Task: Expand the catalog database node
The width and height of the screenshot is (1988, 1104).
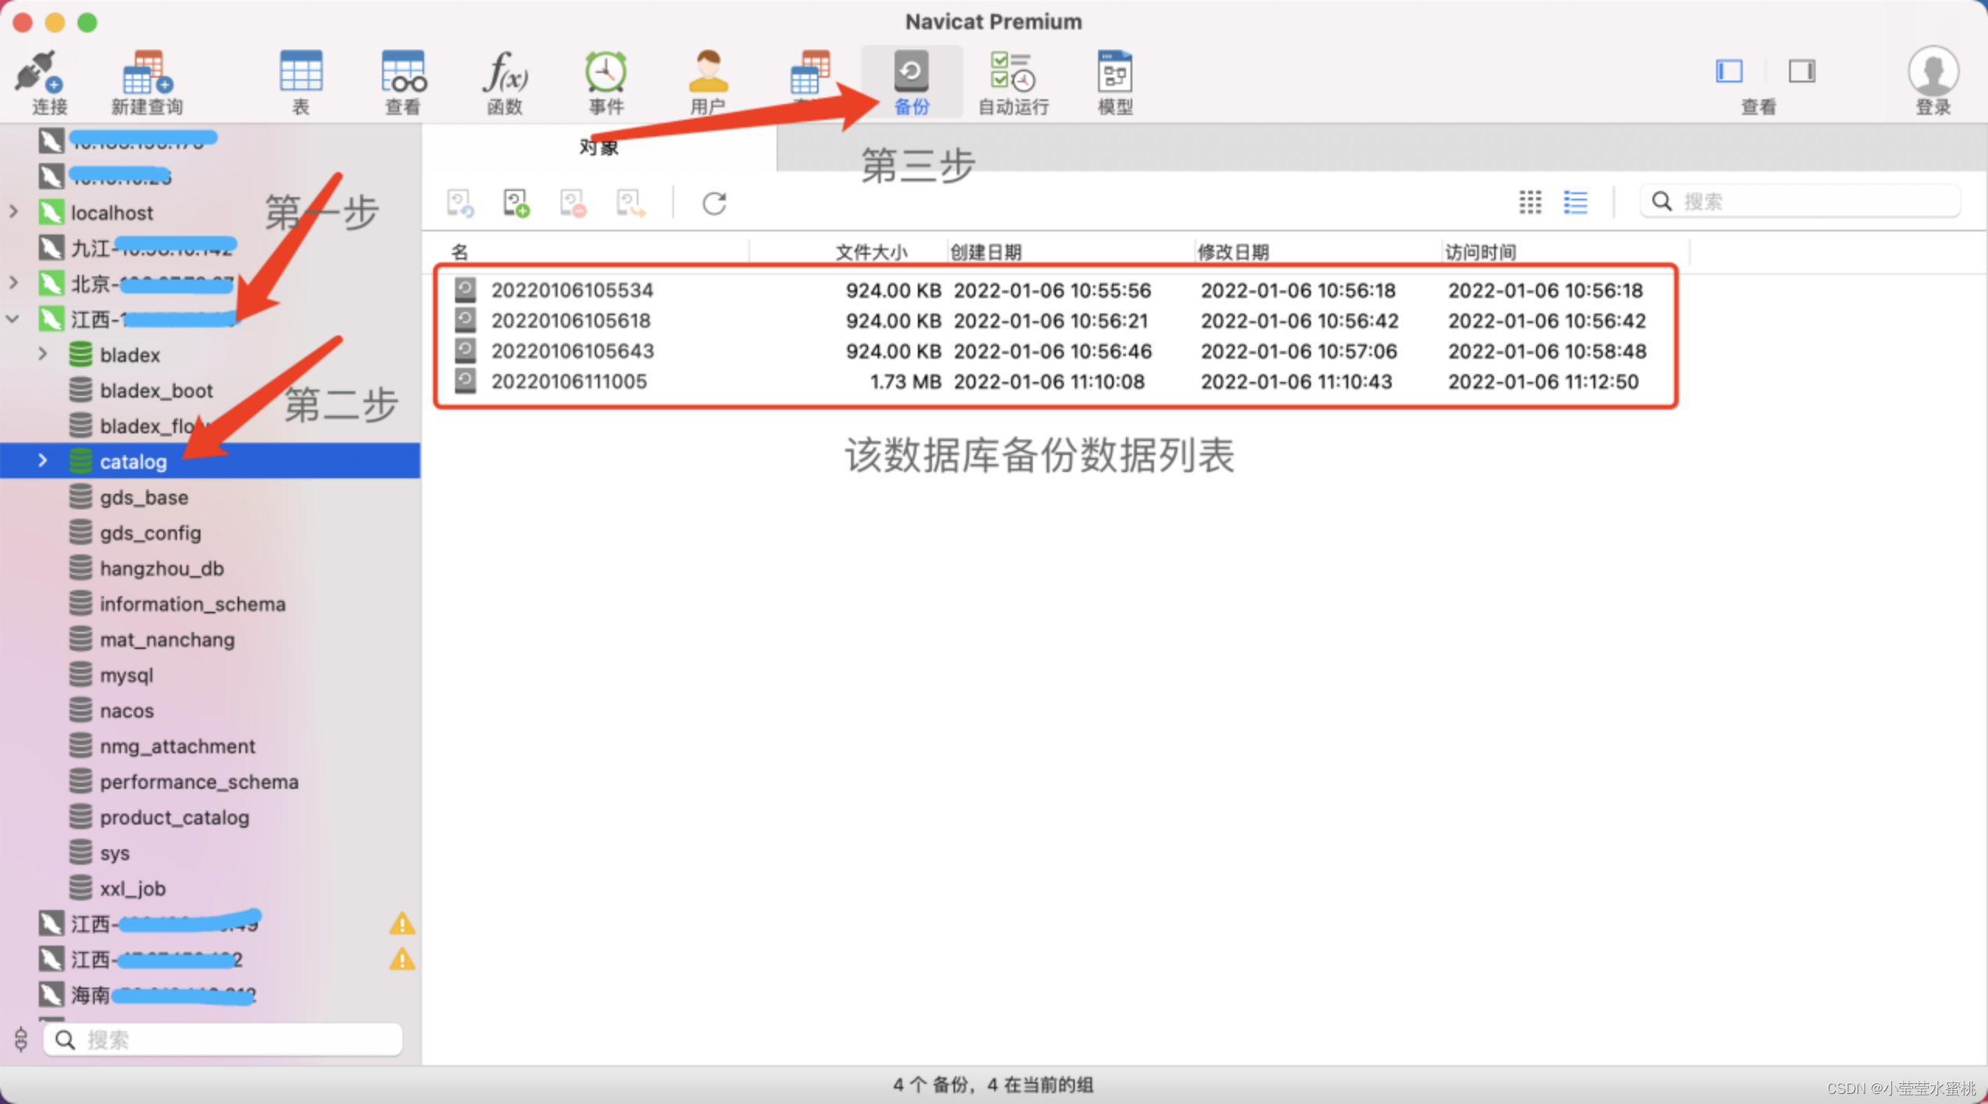Action: (x=43, y=461)
